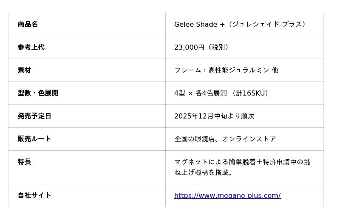This screenshot has width=340, height=220.
Task: Click the 発売予定日 row label
Action: pyautogui.click(x=34, y=116)
